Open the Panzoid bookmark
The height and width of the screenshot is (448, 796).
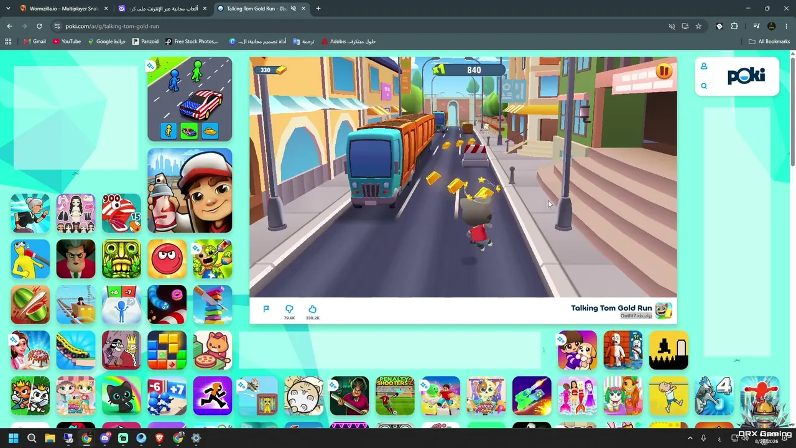coord(146,42)
